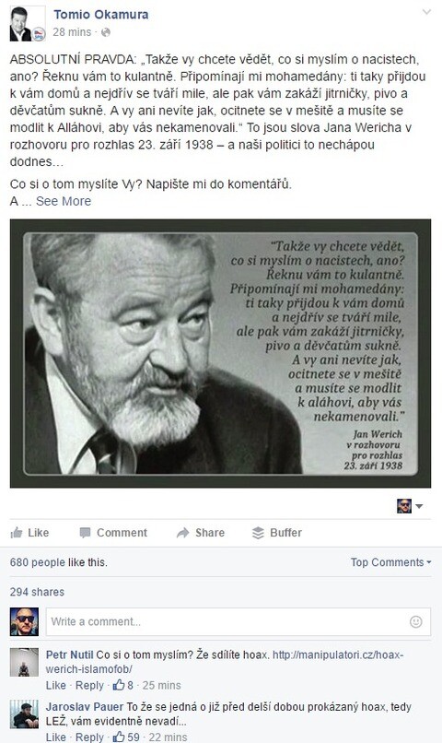Click the Comment speech bubble icon
442x743 pixels.
[x=86, y=533]
